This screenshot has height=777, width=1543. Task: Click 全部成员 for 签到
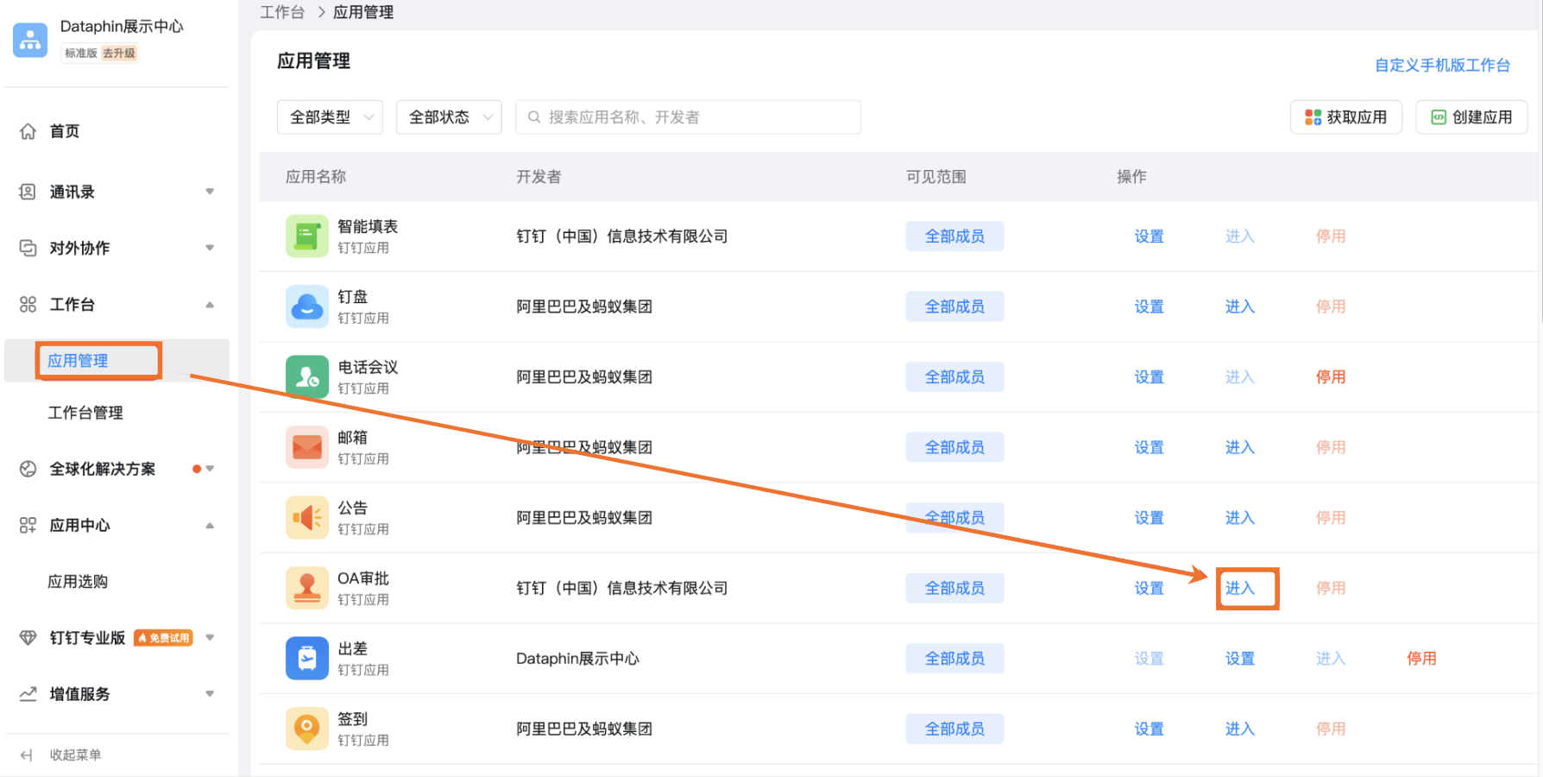point(954,729)
